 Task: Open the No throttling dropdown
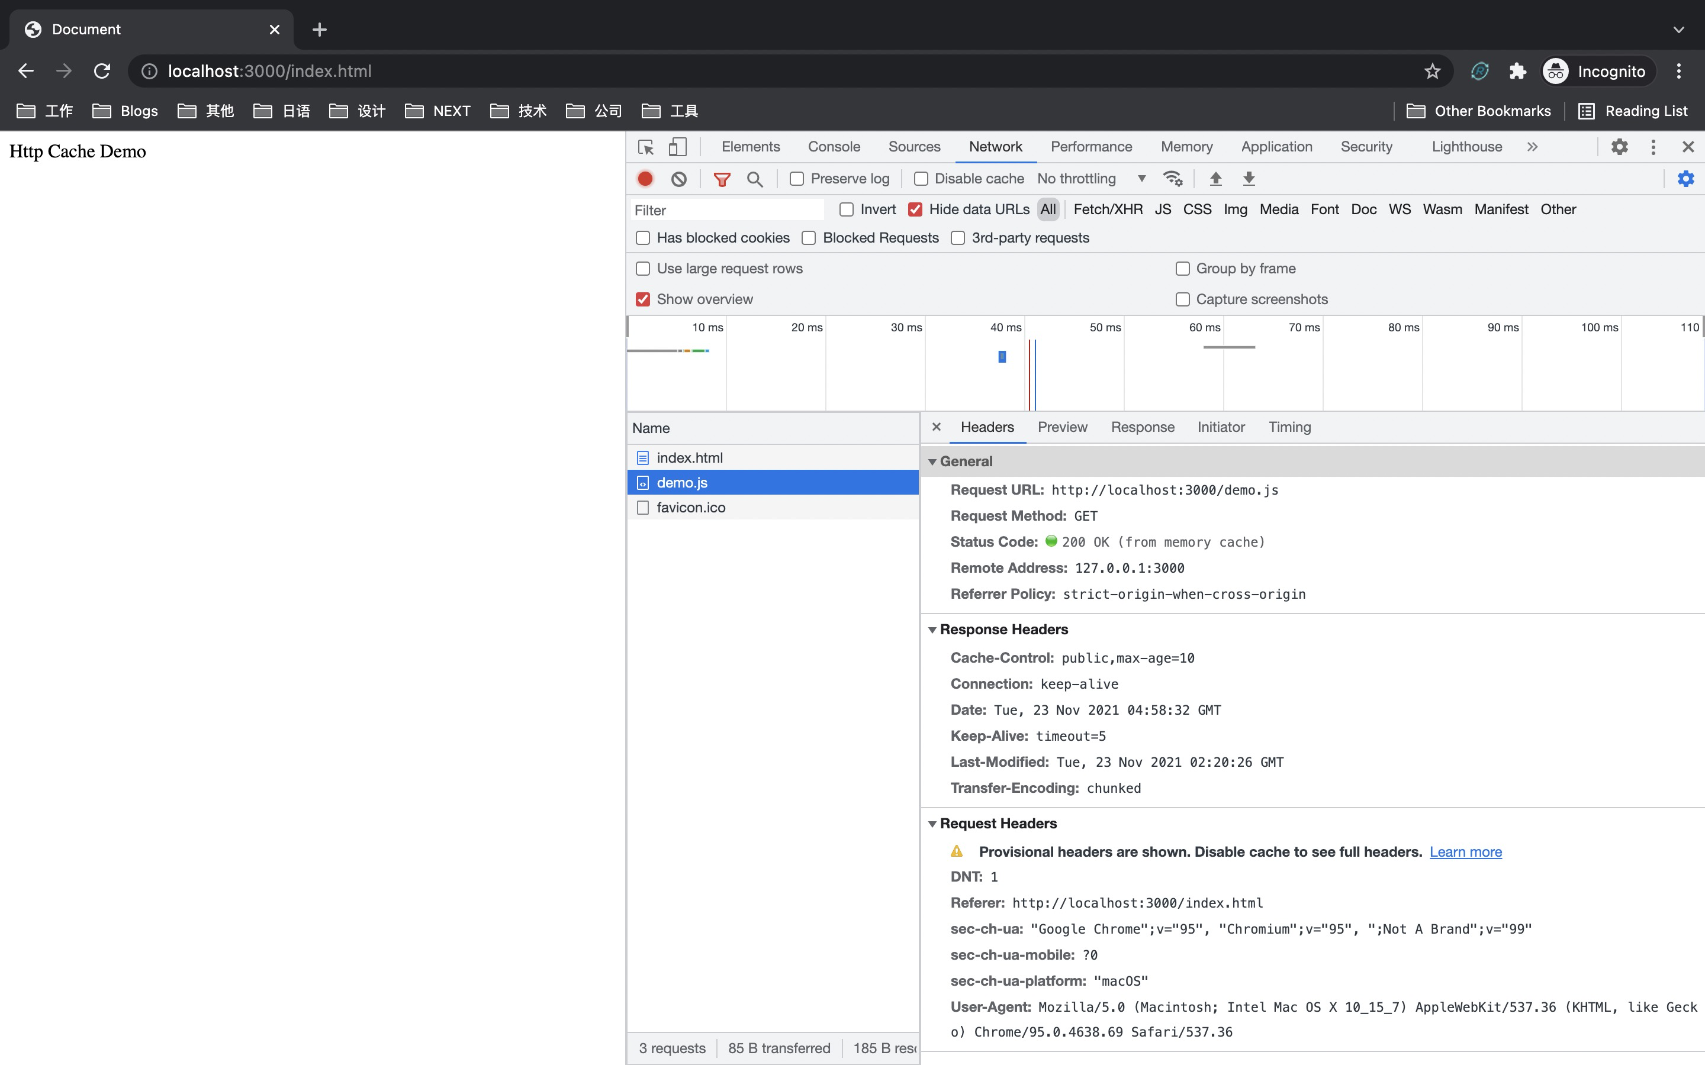pyautogui.click(x=1091, y=179)
